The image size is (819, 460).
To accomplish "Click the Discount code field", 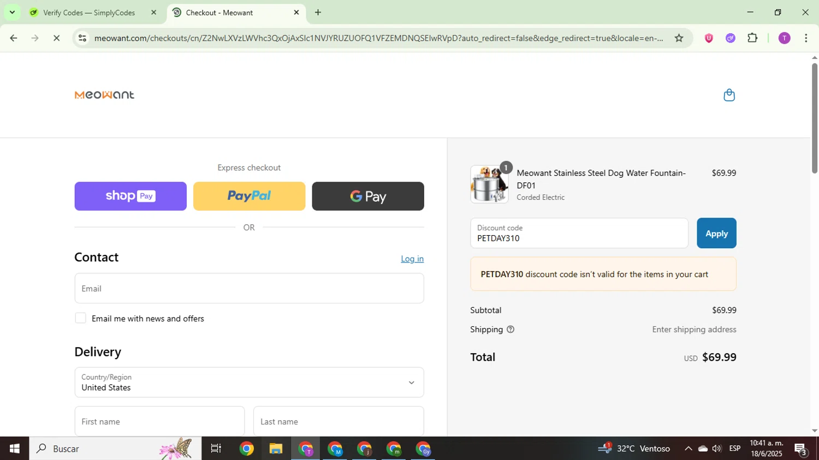I will pyautogui.click(x=579, y=233).
